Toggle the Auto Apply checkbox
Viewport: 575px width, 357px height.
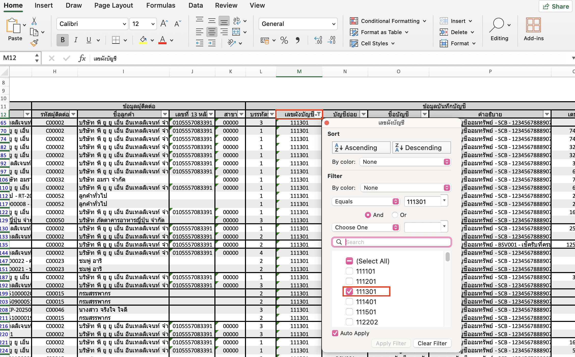335,333
